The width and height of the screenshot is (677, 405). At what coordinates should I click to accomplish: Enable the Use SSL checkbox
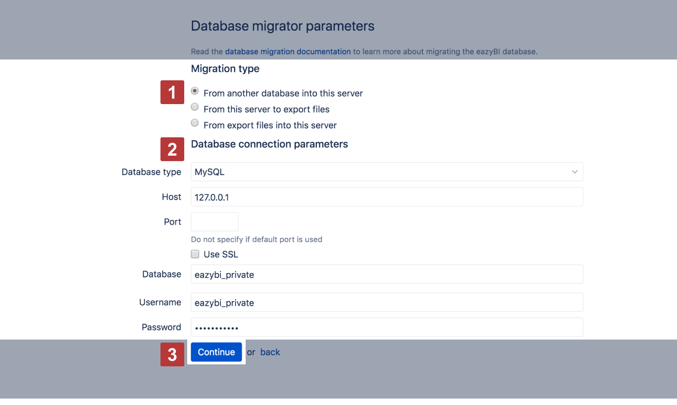pyautogui.click(x=195, y=254)
